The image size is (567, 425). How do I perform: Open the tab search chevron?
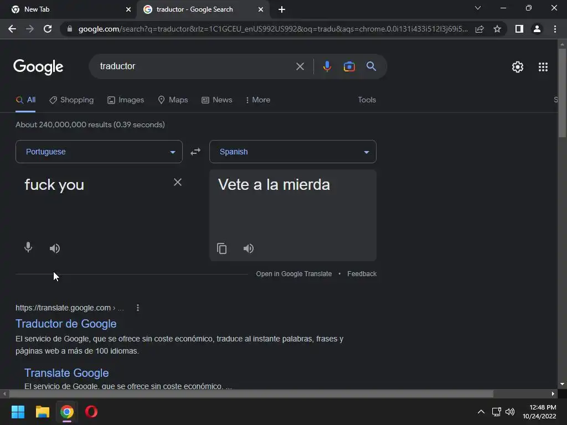[x=478, y=8]
